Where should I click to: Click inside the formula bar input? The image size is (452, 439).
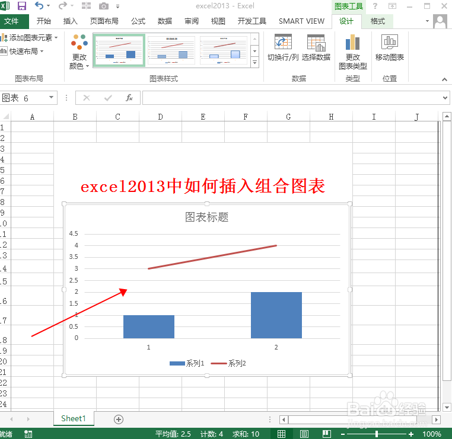[292, 98]
